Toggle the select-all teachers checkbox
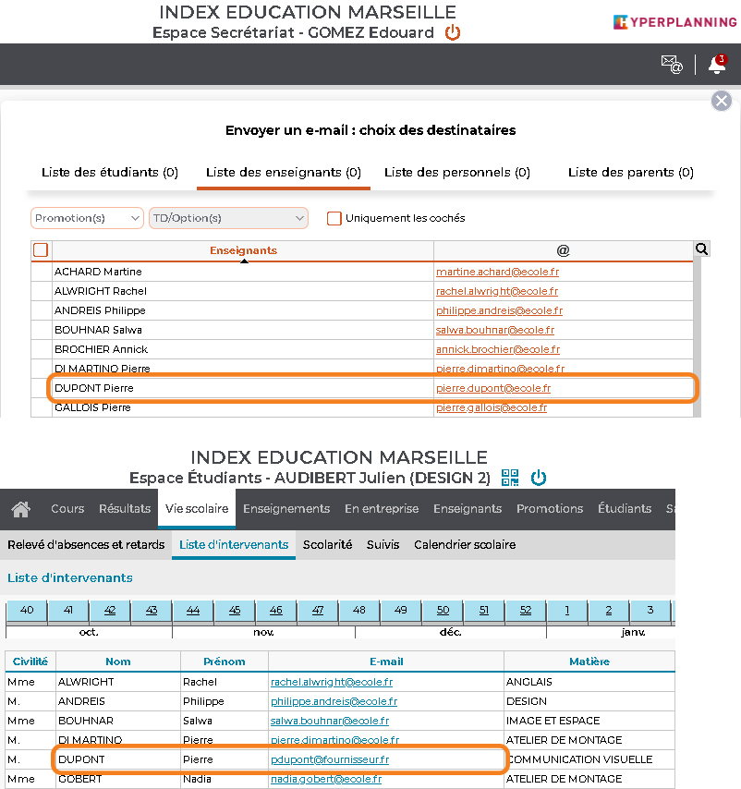 (41, 250)
